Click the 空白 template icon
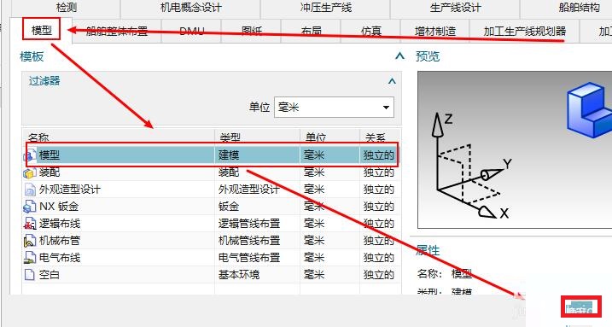This screenshot has height=327, width=612. 30,275
